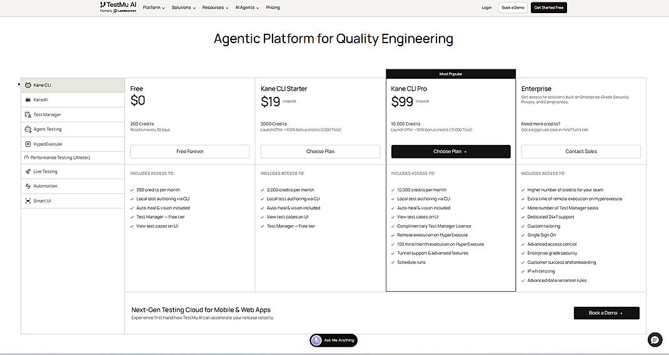669x355 pixels.
Task: Click the 'Single Sign On' feature
Action: tap(541, 235)
